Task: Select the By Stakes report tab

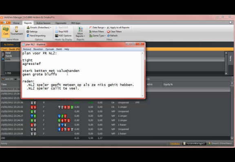Action: 9,44
